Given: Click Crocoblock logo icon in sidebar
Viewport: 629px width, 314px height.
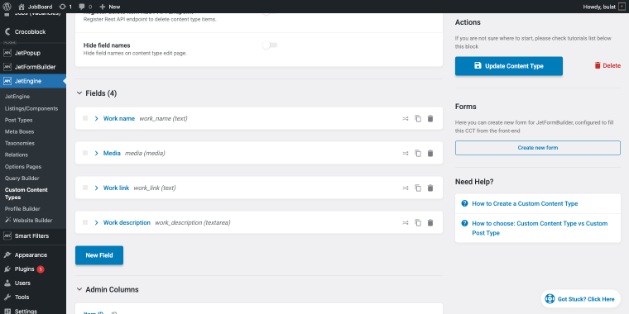Looking at the screenshot, I should click(7, 32).
